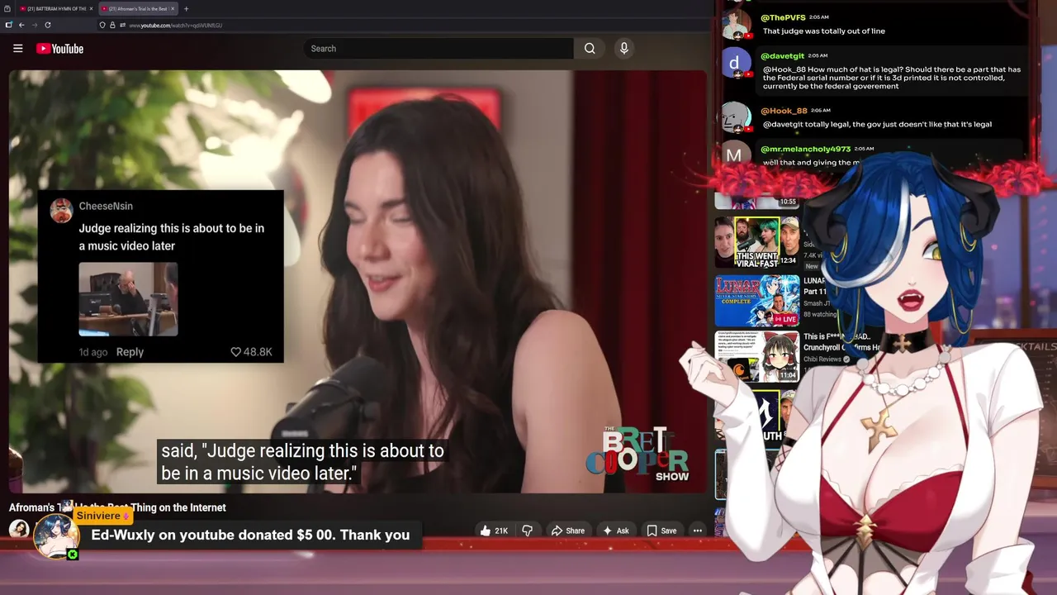Click the purple 'd' avatar of @davetgit
The image size is (1057, 595).
[x=735, y=64]
